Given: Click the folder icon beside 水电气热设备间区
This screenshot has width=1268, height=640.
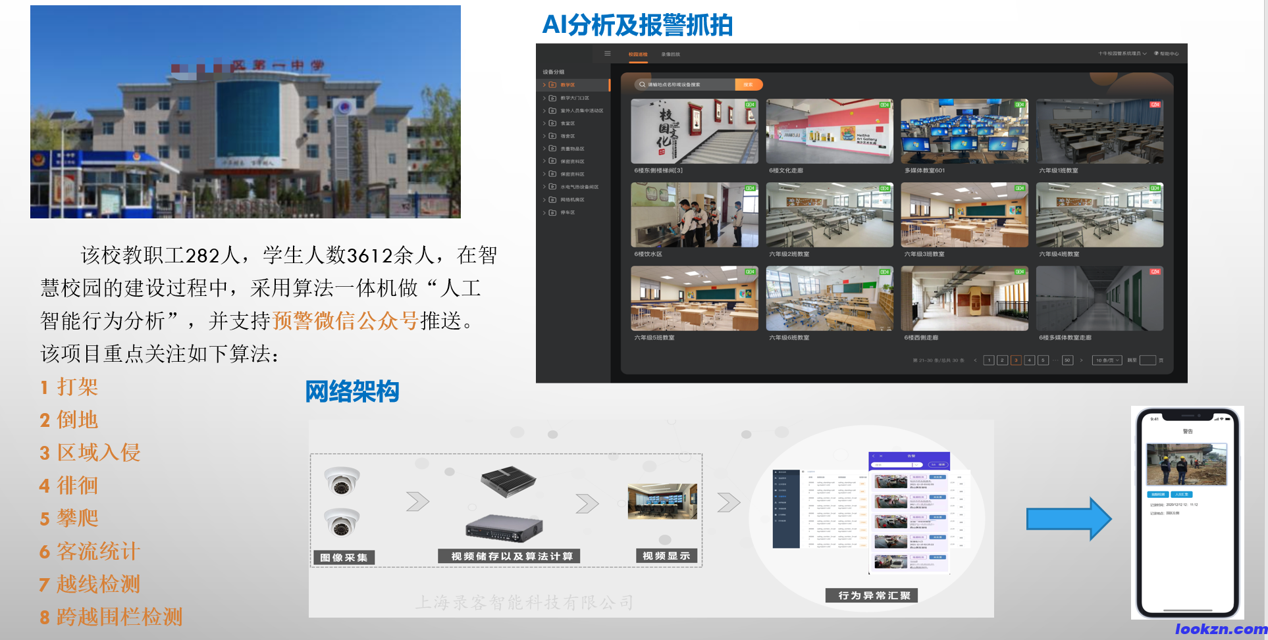Looking at the screenshot, I should pos(552,187).
